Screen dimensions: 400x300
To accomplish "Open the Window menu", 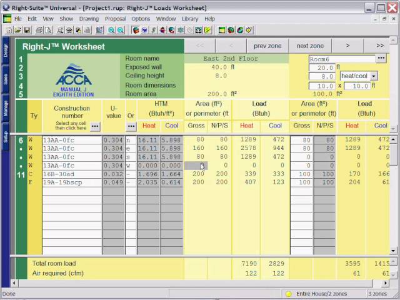I will 166,19.
